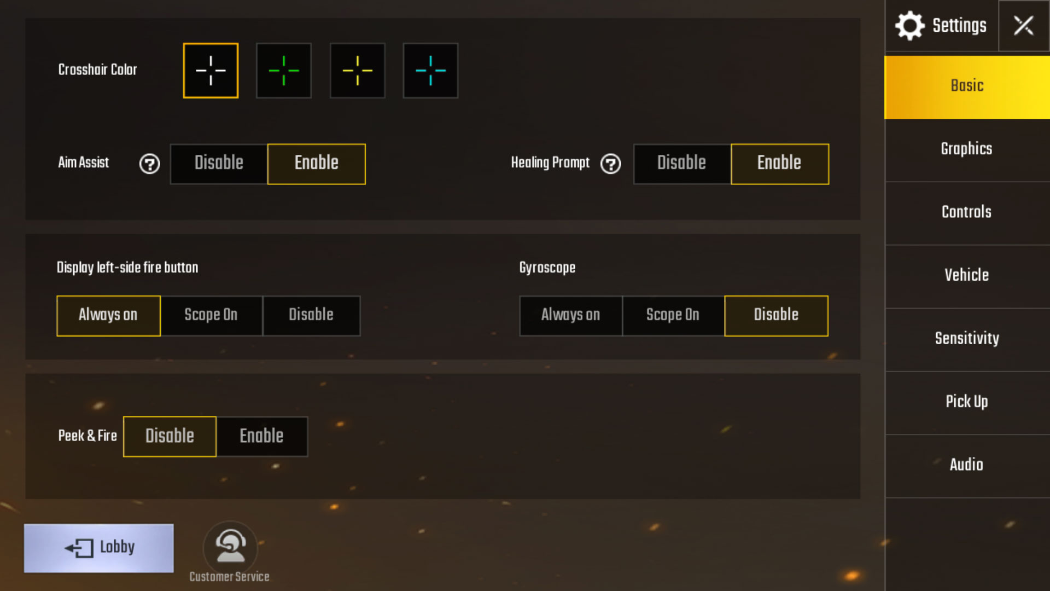Screen dimensions: 1050x591
Task: Select cyan crosshair color option
Action: (x=429, y=70)
